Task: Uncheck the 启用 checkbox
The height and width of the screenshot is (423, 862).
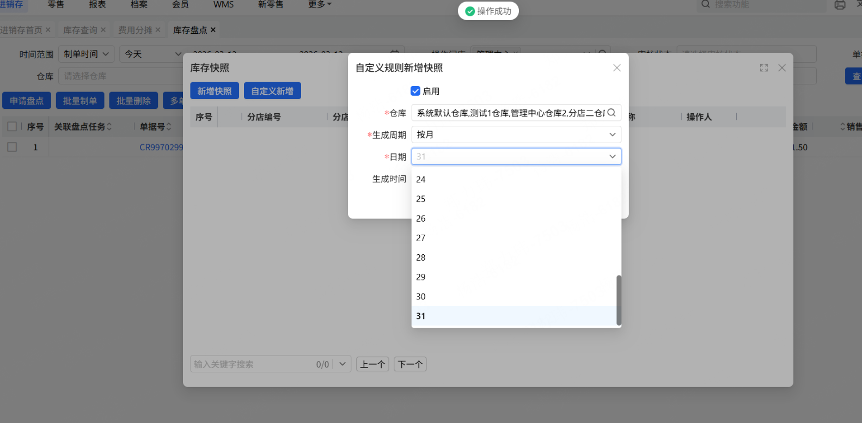Action: 415,91
